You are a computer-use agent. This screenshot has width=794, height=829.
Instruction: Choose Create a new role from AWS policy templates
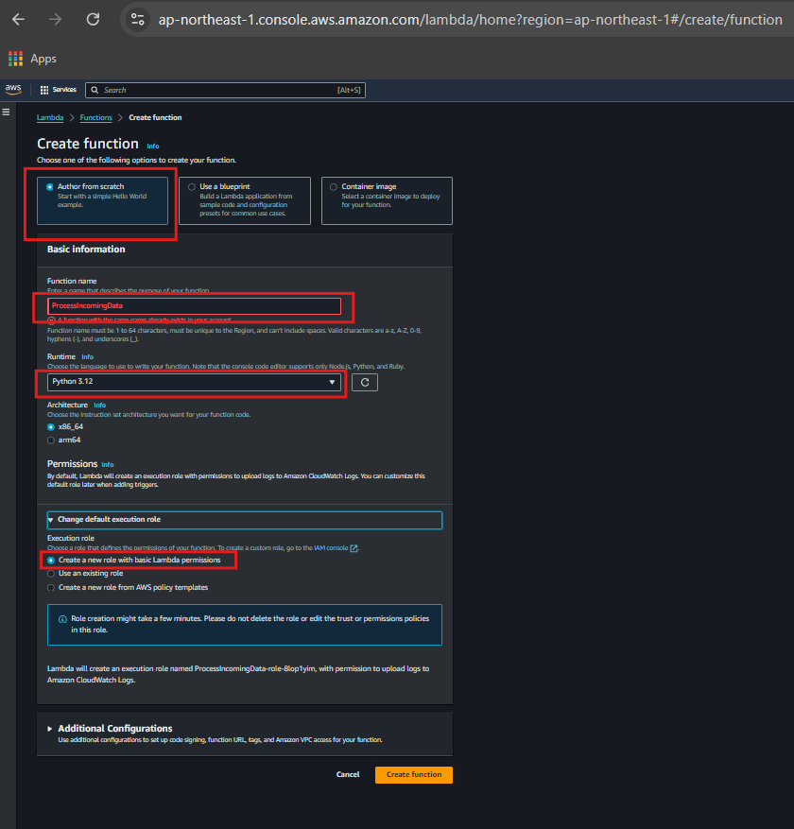pos(51,587)
